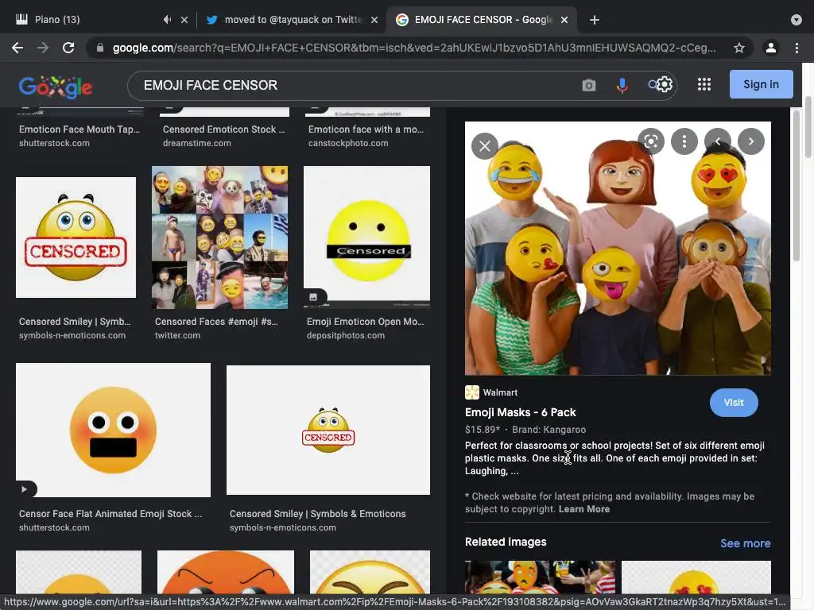Open quick settings via the gear icon

[665, 84]
